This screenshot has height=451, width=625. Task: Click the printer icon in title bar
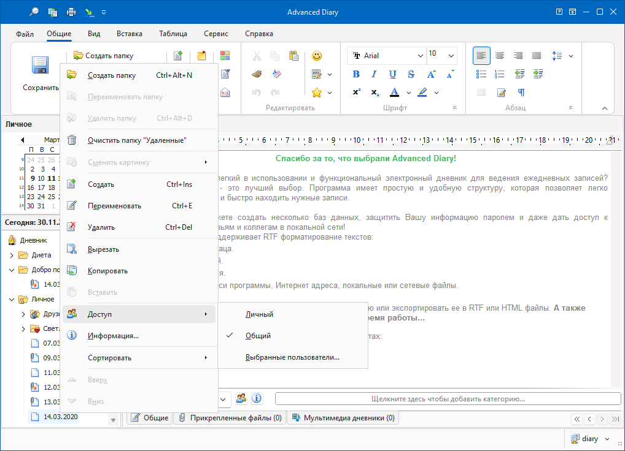point(71,12)
